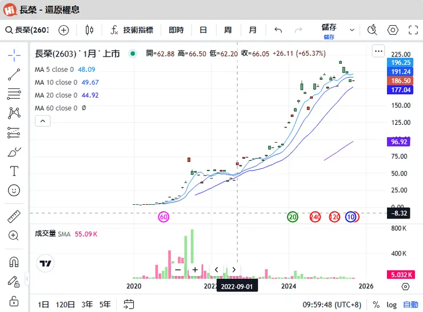Switch to 周 weekly interval
Screen dimensions: 423x312
coord(228,30)
